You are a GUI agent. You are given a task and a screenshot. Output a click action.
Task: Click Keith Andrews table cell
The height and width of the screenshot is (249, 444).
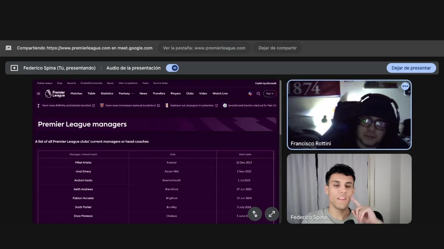(x=83, y=190)
